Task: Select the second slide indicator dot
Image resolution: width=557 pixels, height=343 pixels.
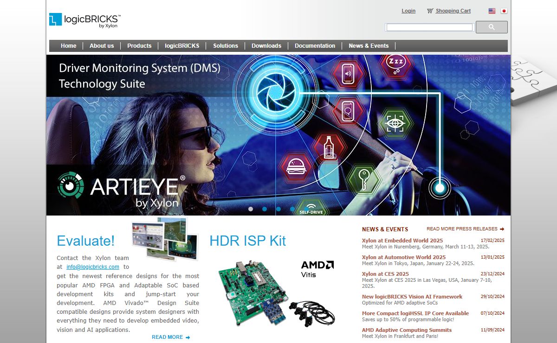Action: click(265, 209)
